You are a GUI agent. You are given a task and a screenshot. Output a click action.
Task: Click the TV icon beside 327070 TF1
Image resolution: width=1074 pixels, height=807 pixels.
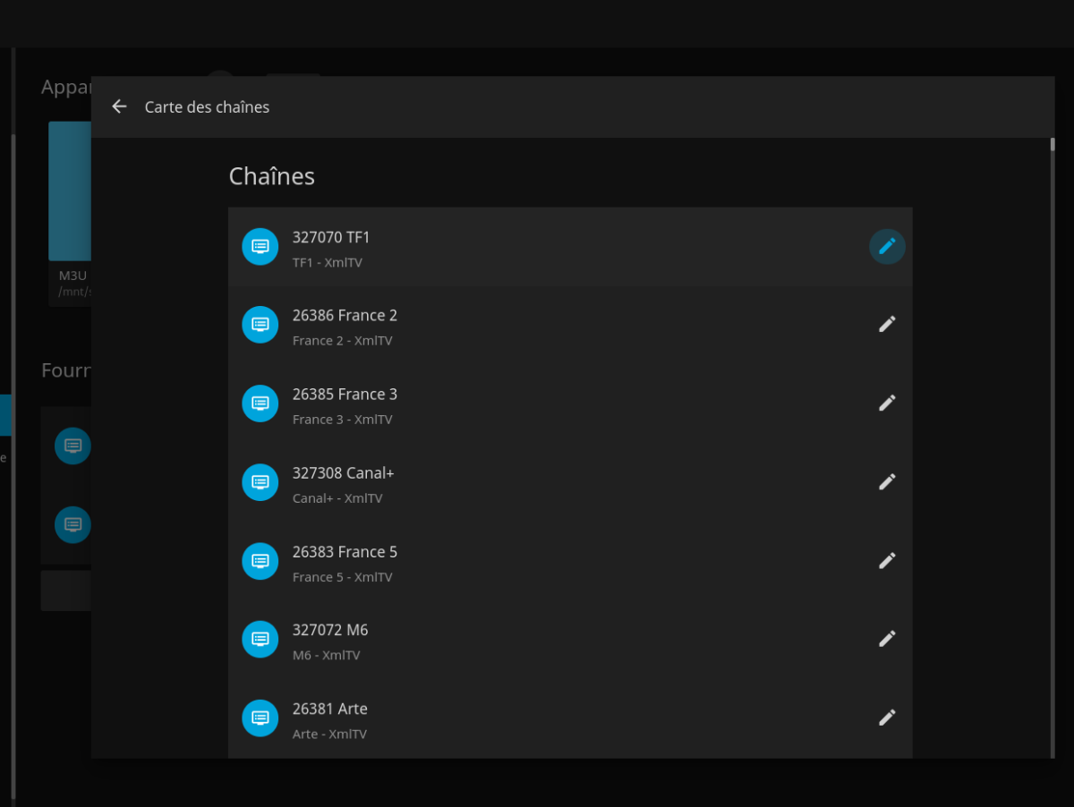click(260, 246)
